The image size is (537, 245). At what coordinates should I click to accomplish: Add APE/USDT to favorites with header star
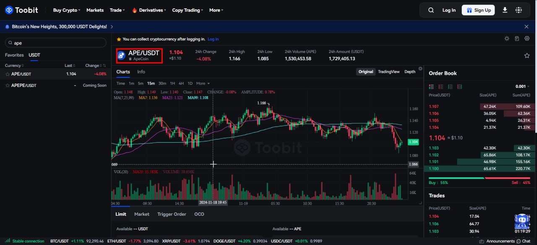point(527,56)
